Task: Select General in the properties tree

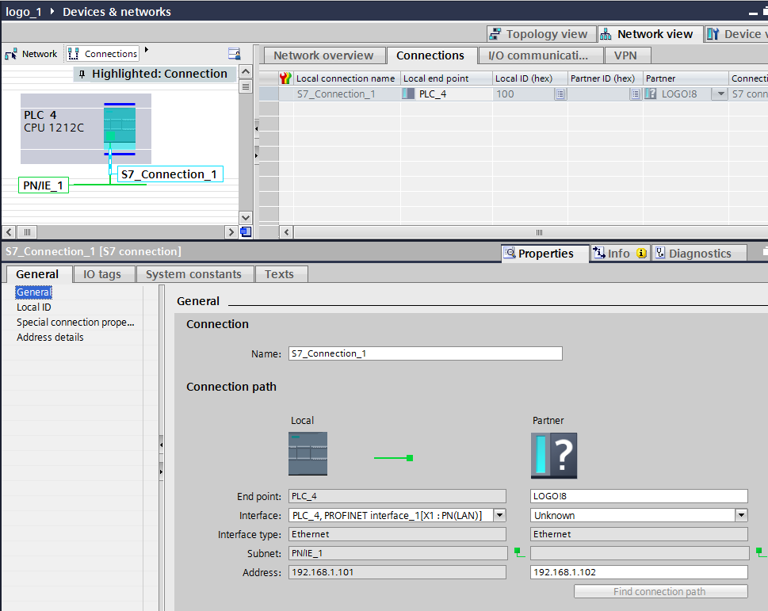Action: (x=33, y=292)
